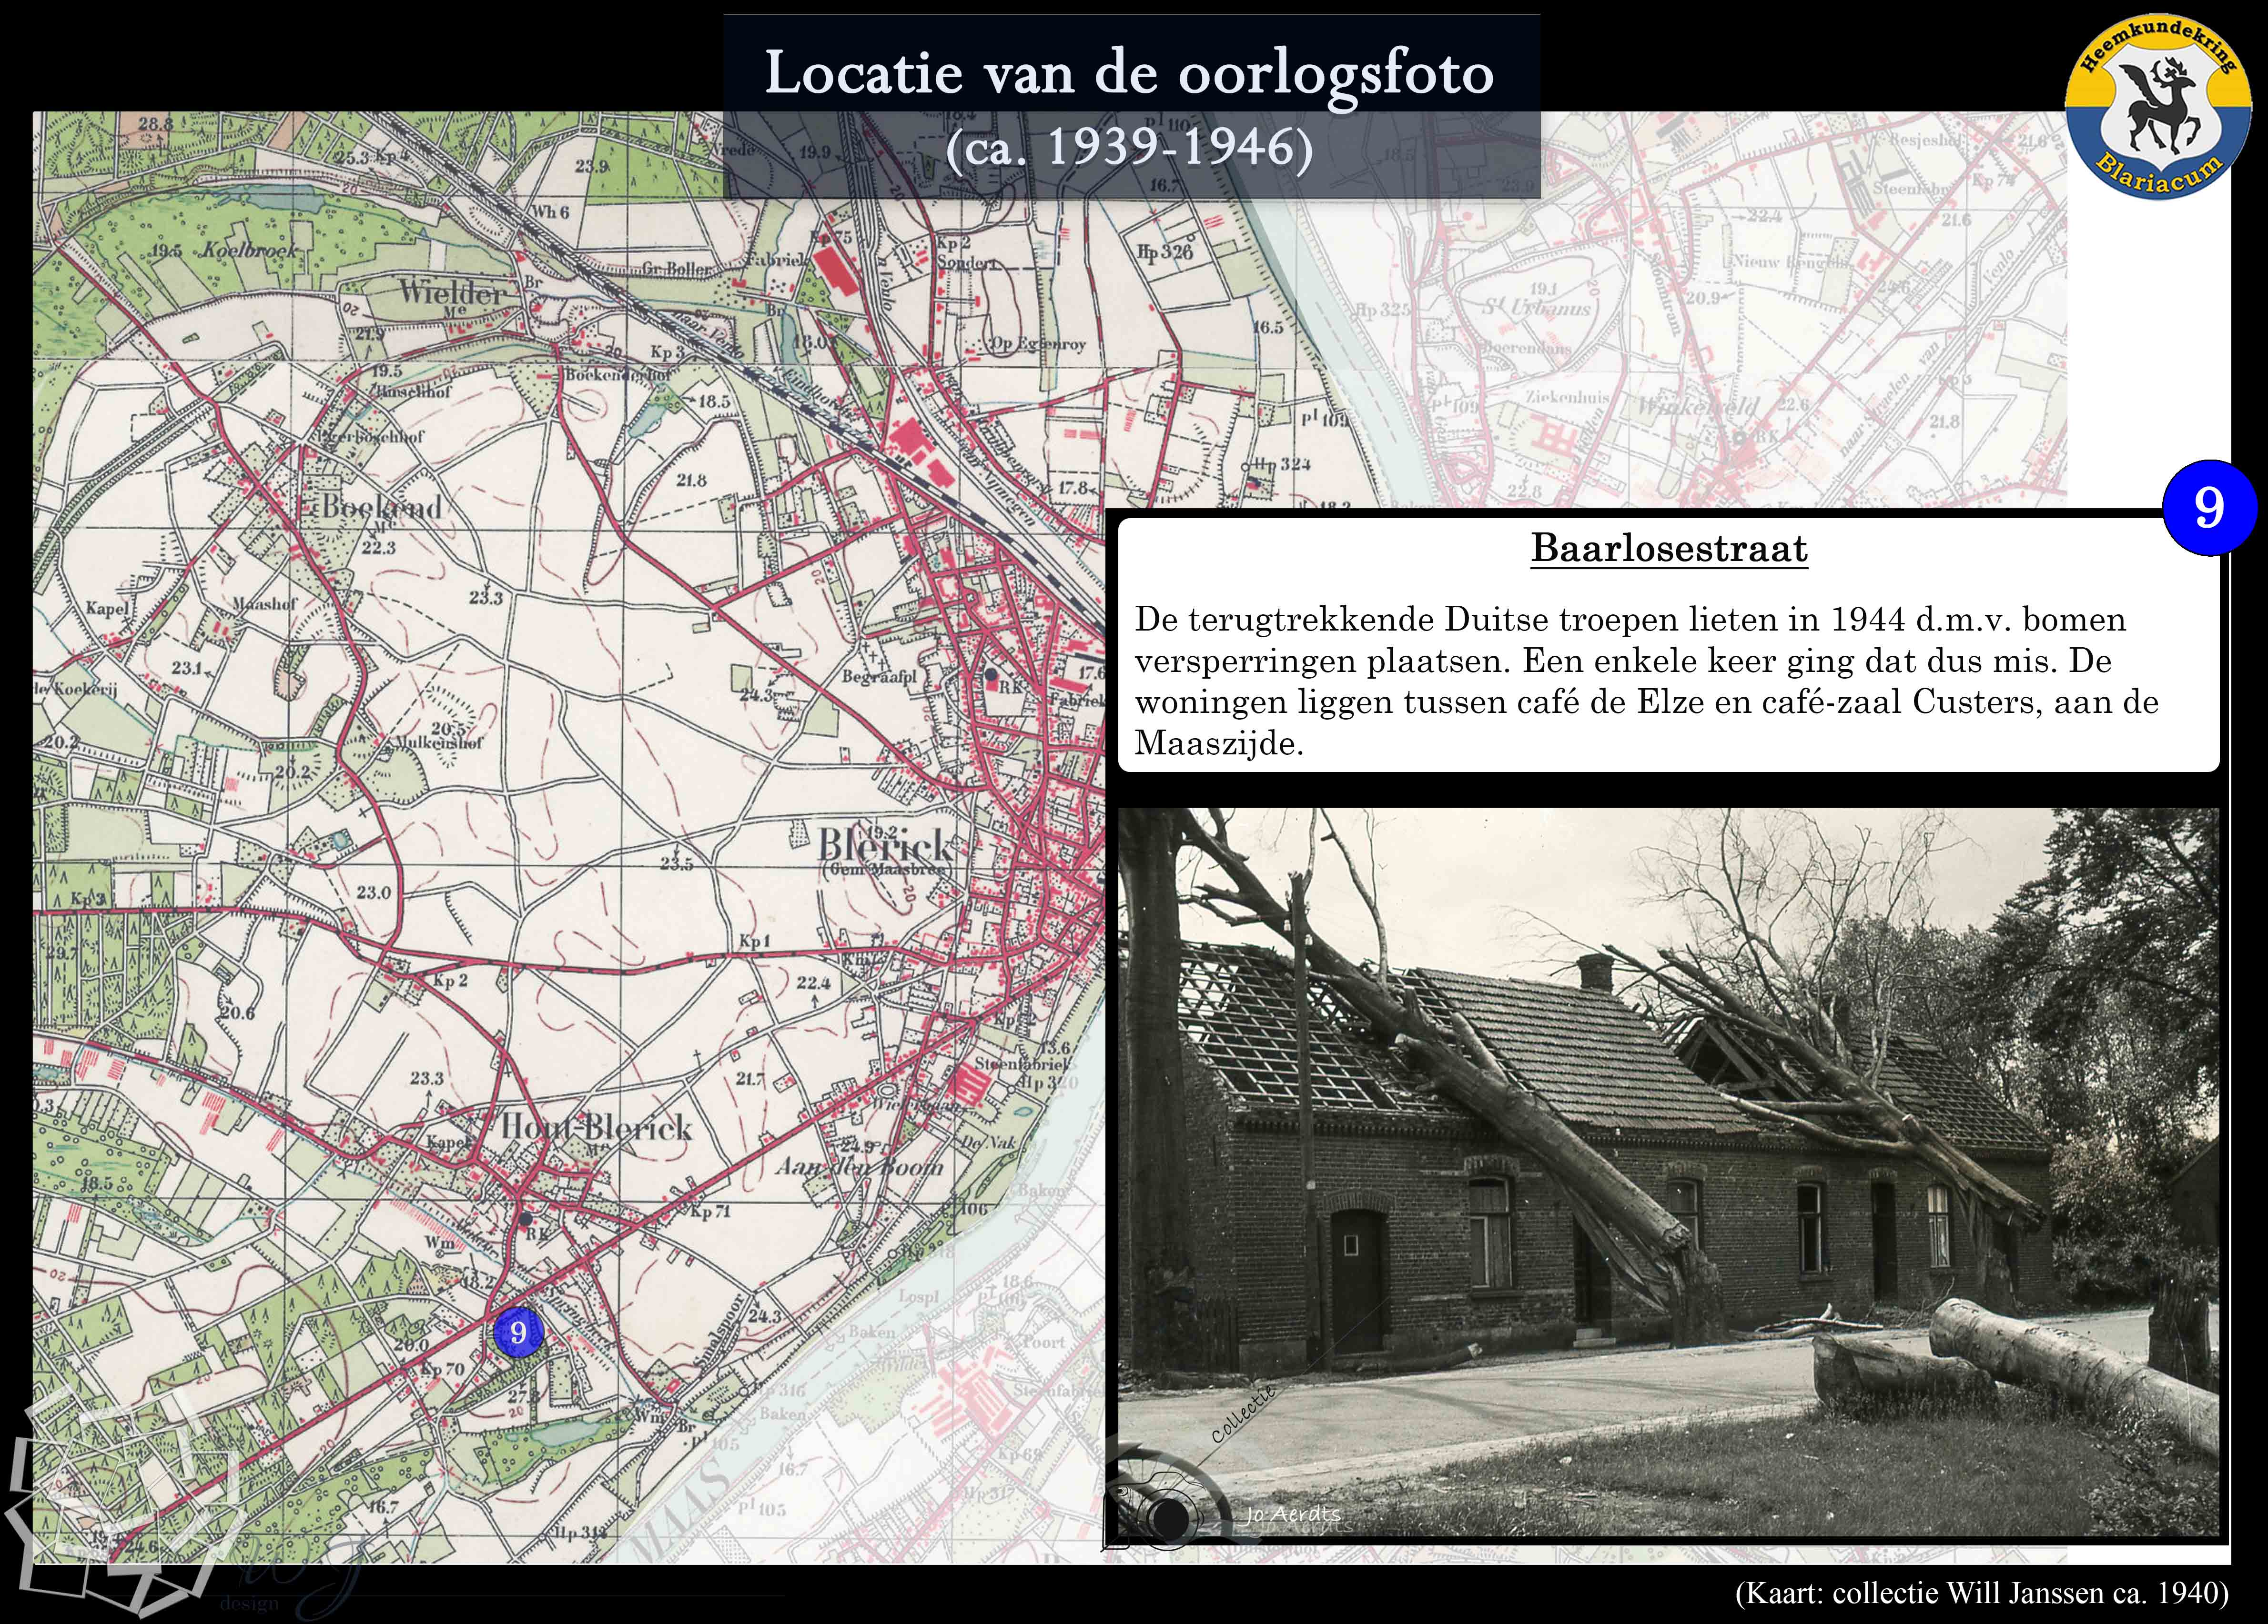This screenshot has width=2268, height=1624.
Task: Click the 'Locatie van de oorlogsfoto' title
Action: [x=1130, y=73]
